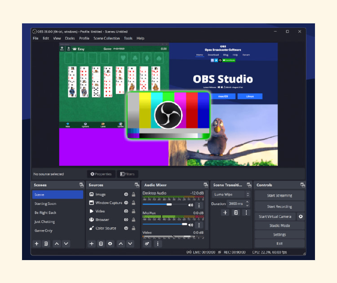The width and height of the screenshot is (337, 283).
Task: Enable Studio Mode
Action: coord(279,226)
